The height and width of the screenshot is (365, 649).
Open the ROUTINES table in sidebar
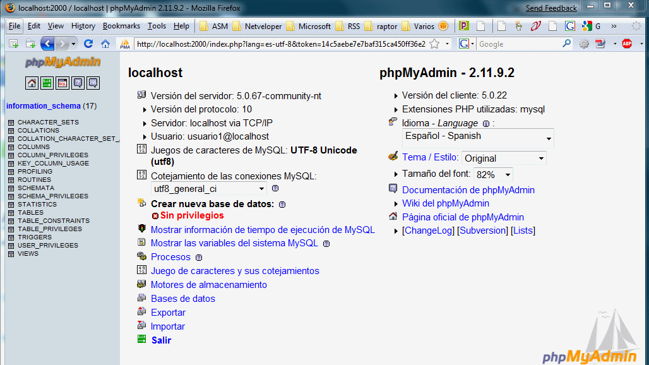pyautogui.click(x=34, y=179)
